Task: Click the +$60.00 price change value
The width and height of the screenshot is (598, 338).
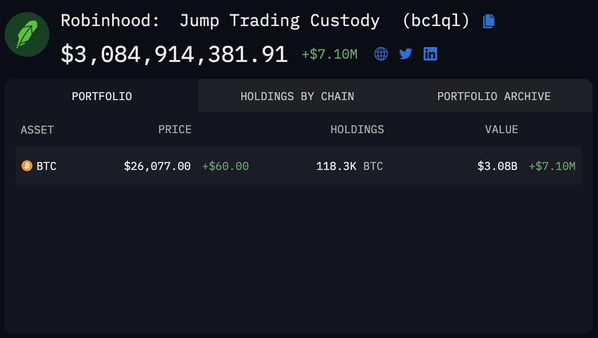Action: coord(225,166)
